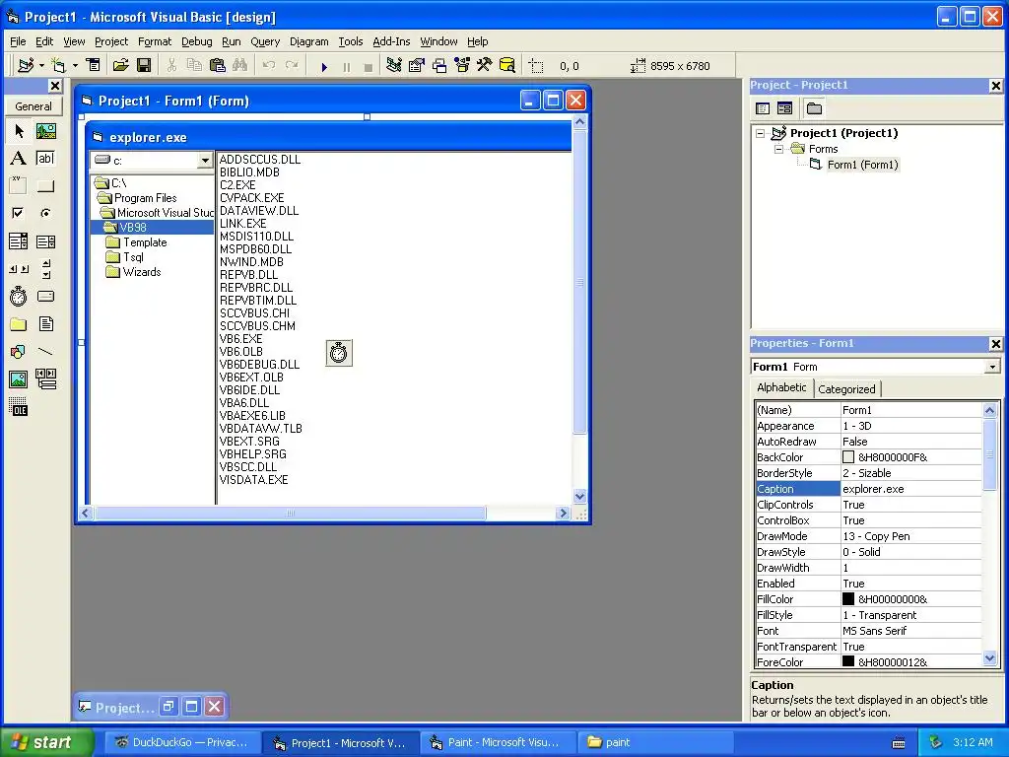
Task: Select the FileListBox control in the toolbox
Action: [x=45, y=323]
